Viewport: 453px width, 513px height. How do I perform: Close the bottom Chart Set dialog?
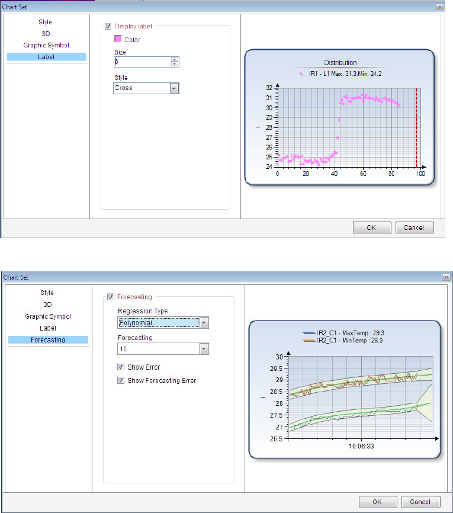coord(446,277)
